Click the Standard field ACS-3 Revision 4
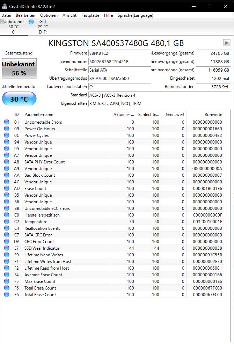The height and width of the screenshot is (344, 234). point(160,95)
